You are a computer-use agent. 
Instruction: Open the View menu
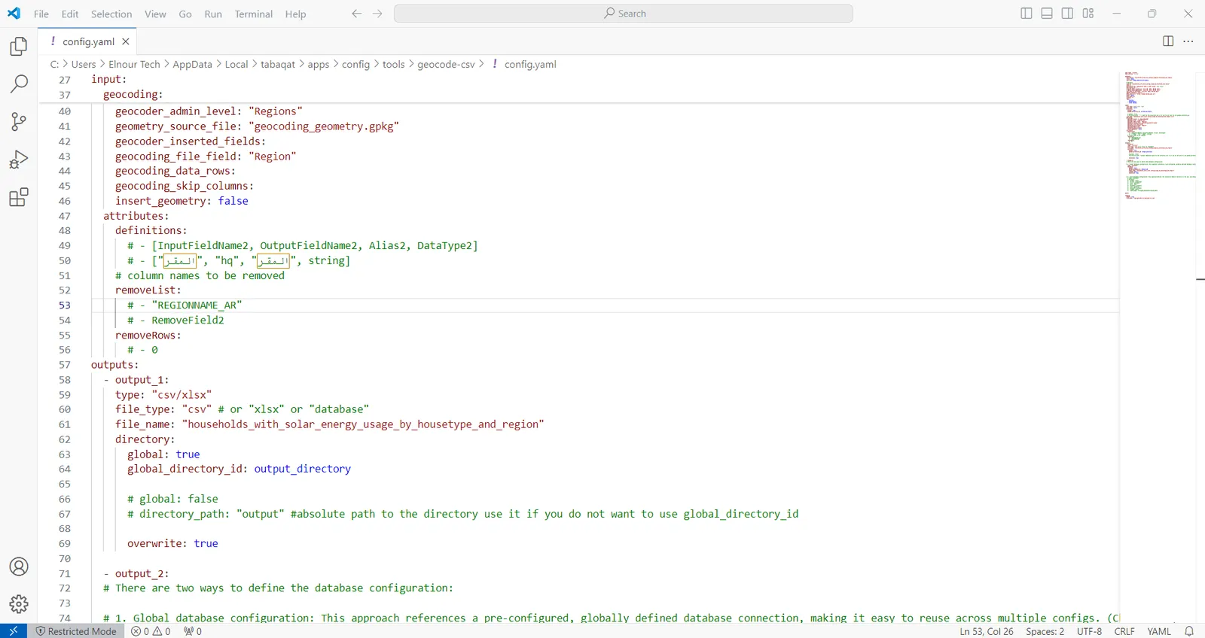point(155,14)
